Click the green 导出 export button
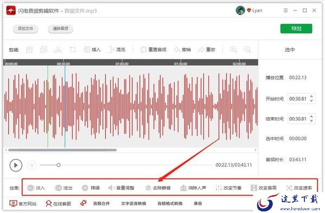The image size is (325, 213). click(296, 29)
